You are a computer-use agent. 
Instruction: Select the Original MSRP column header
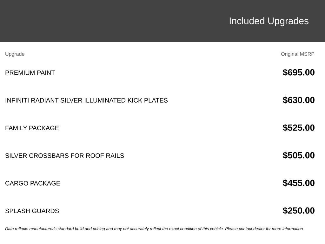click(297, 54)
